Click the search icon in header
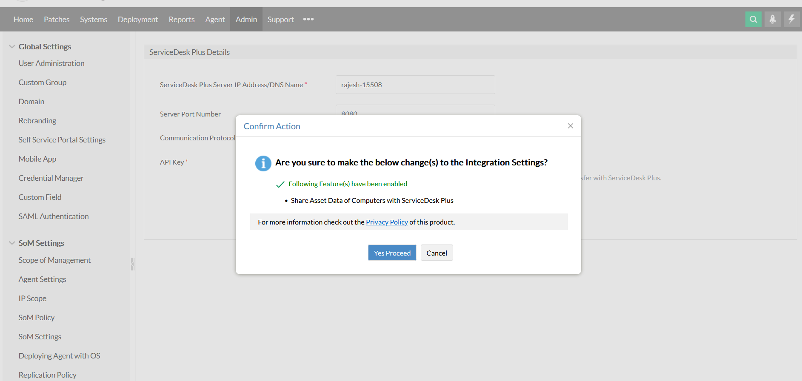The image size is (802, 381). (x=753, y=19)
